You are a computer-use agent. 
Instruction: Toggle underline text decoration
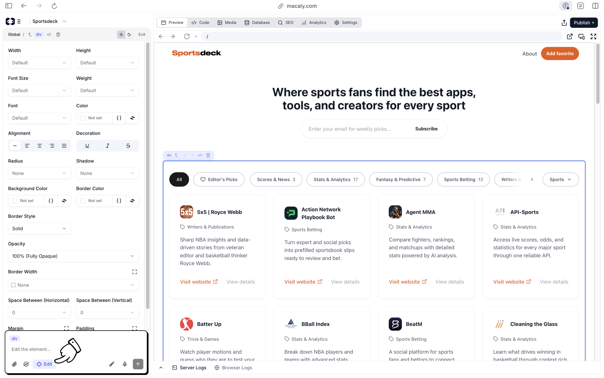(87, 146)
